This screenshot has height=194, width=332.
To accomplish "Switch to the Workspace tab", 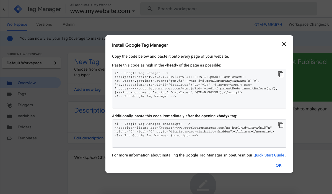I will (x=17, y=24).
